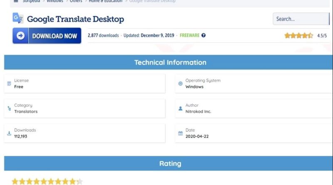Click the License document icon
Image resolution: width=333 pixels, height=185 pixels.
point(9,84)
